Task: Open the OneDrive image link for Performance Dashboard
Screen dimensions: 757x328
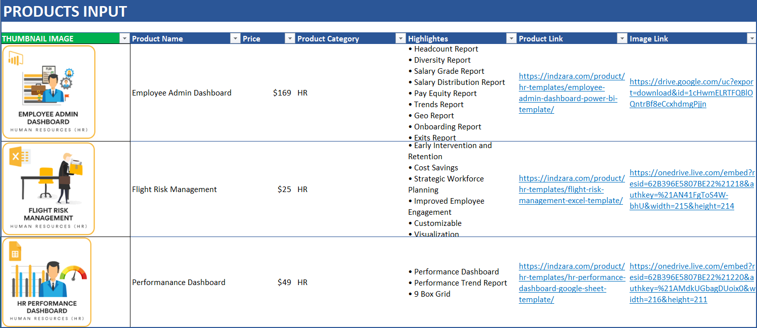Action: [x=692, y=282]
